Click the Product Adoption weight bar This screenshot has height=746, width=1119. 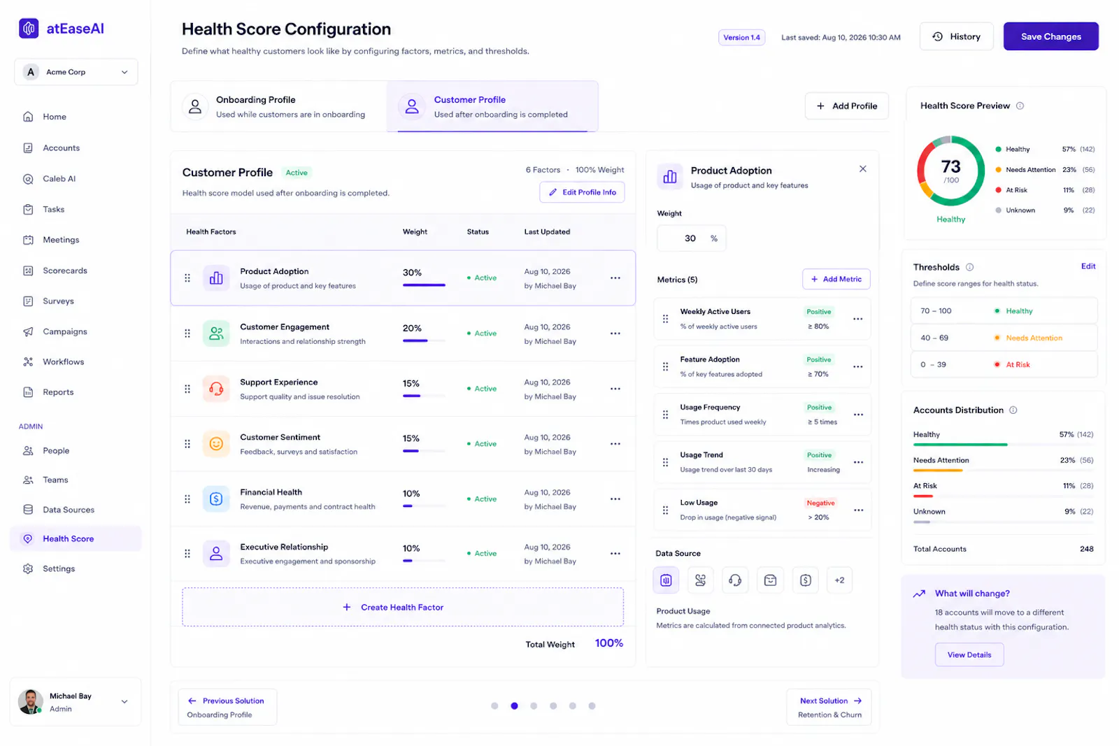pyautogui.click(x=424, y=285)
